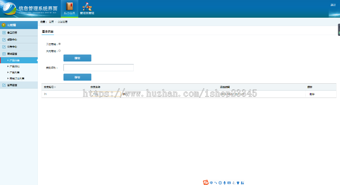Open the emoji face icon
Screen dimensions: 340x185
(220, 183)
